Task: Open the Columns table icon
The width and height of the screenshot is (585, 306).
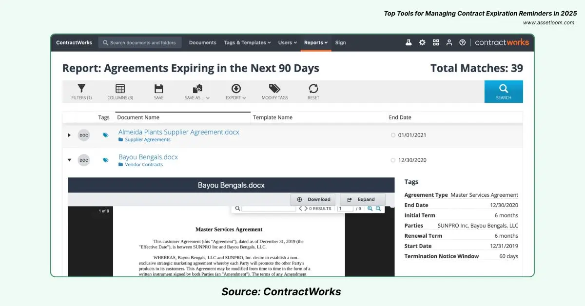Action: pyautogui.click(x=120, y=89)
